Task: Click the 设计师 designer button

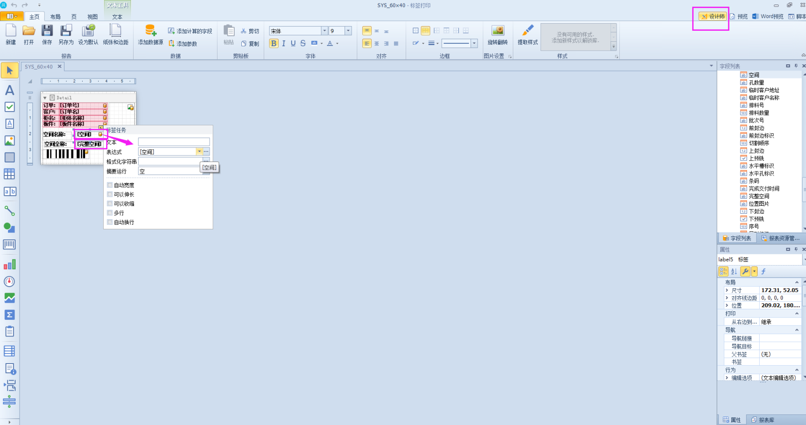Action: (x=713, y=17)
